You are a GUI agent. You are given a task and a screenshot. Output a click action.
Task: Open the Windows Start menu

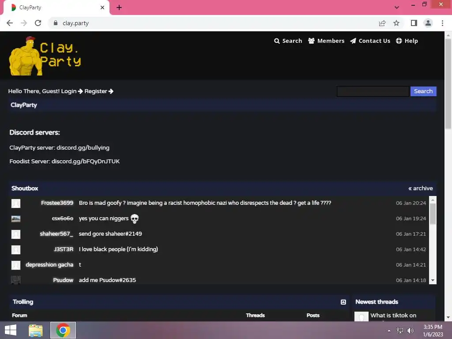point(11,330)
